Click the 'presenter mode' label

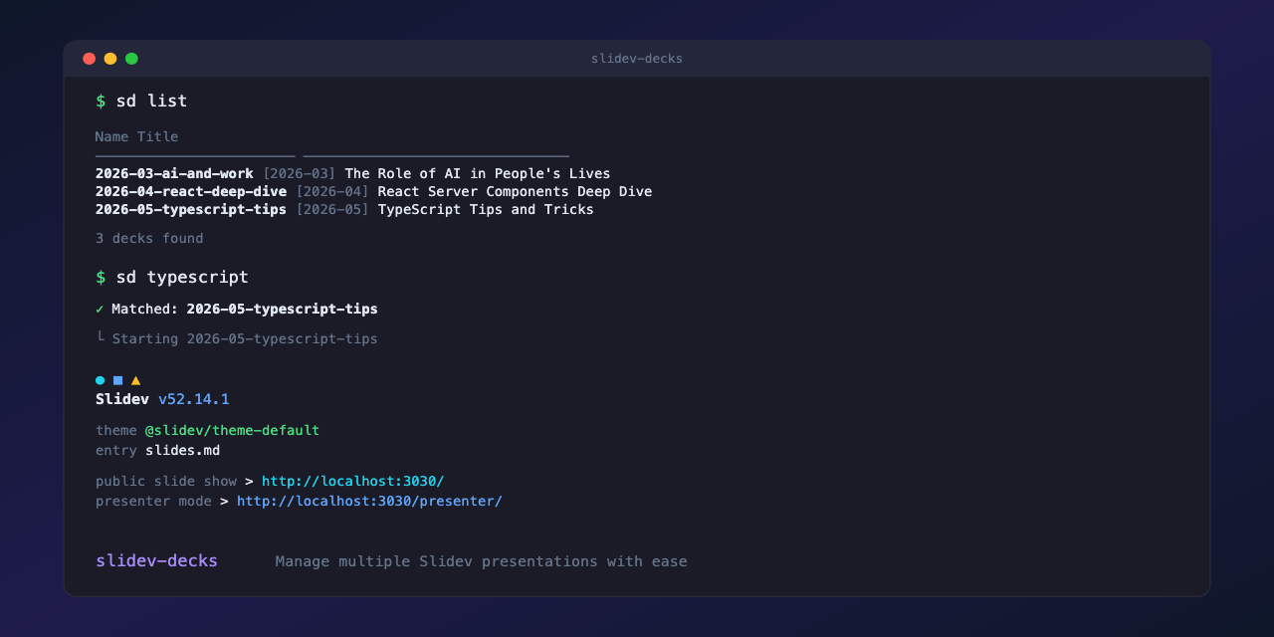(x=153, y=501)
